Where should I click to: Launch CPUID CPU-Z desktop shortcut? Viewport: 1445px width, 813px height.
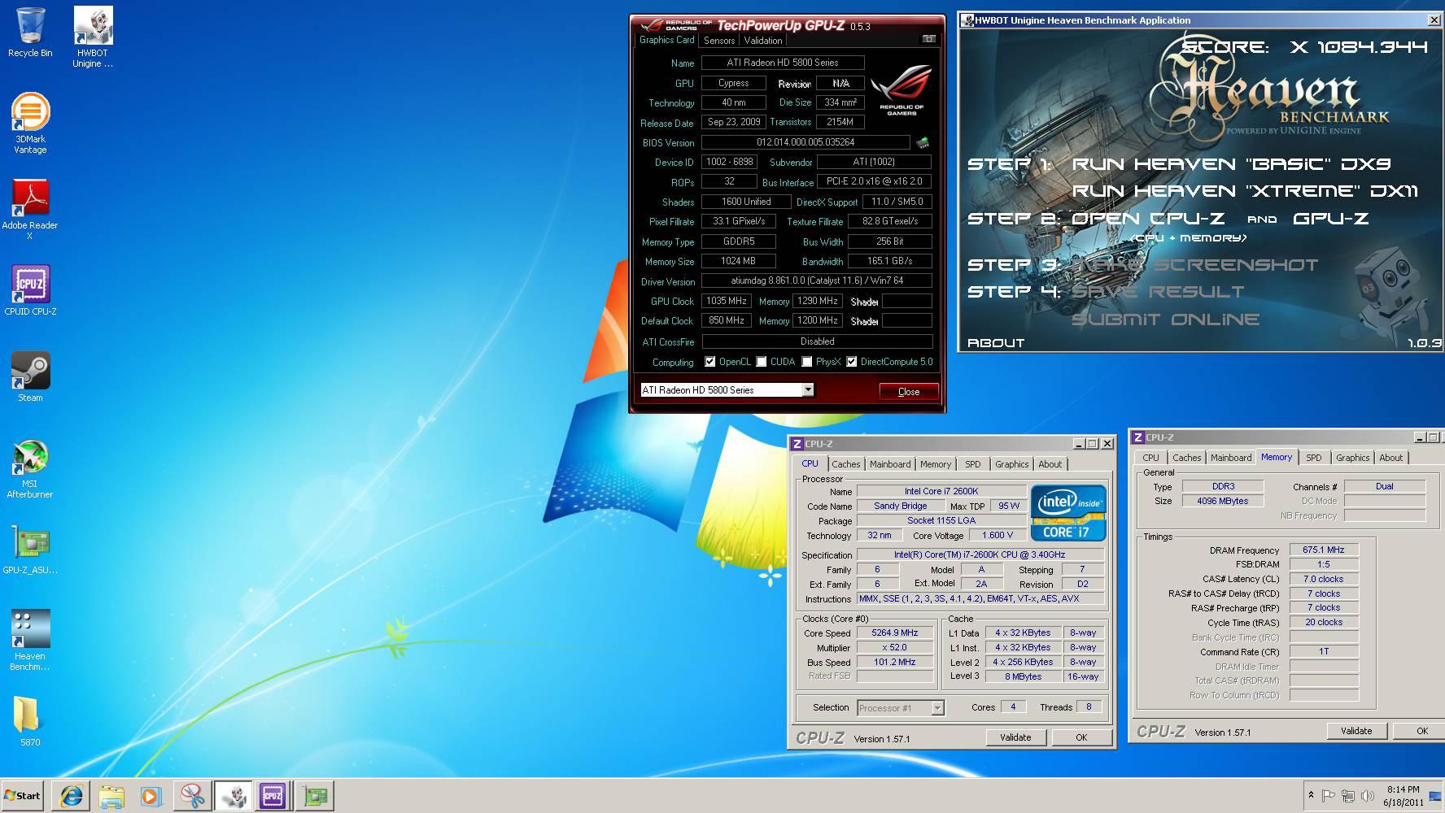coord(30,290)
